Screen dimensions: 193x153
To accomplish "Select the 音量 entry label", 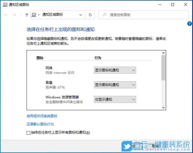I will (49, 83).
